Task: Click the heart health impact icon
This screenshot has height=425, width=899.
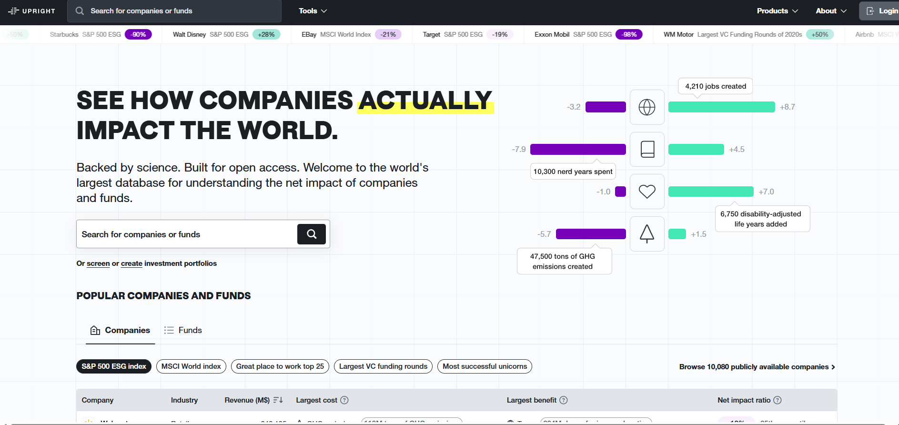Action: (646, 192)
